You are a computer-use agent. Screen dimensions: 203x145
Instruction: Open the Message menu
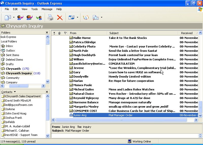(47, 9)
